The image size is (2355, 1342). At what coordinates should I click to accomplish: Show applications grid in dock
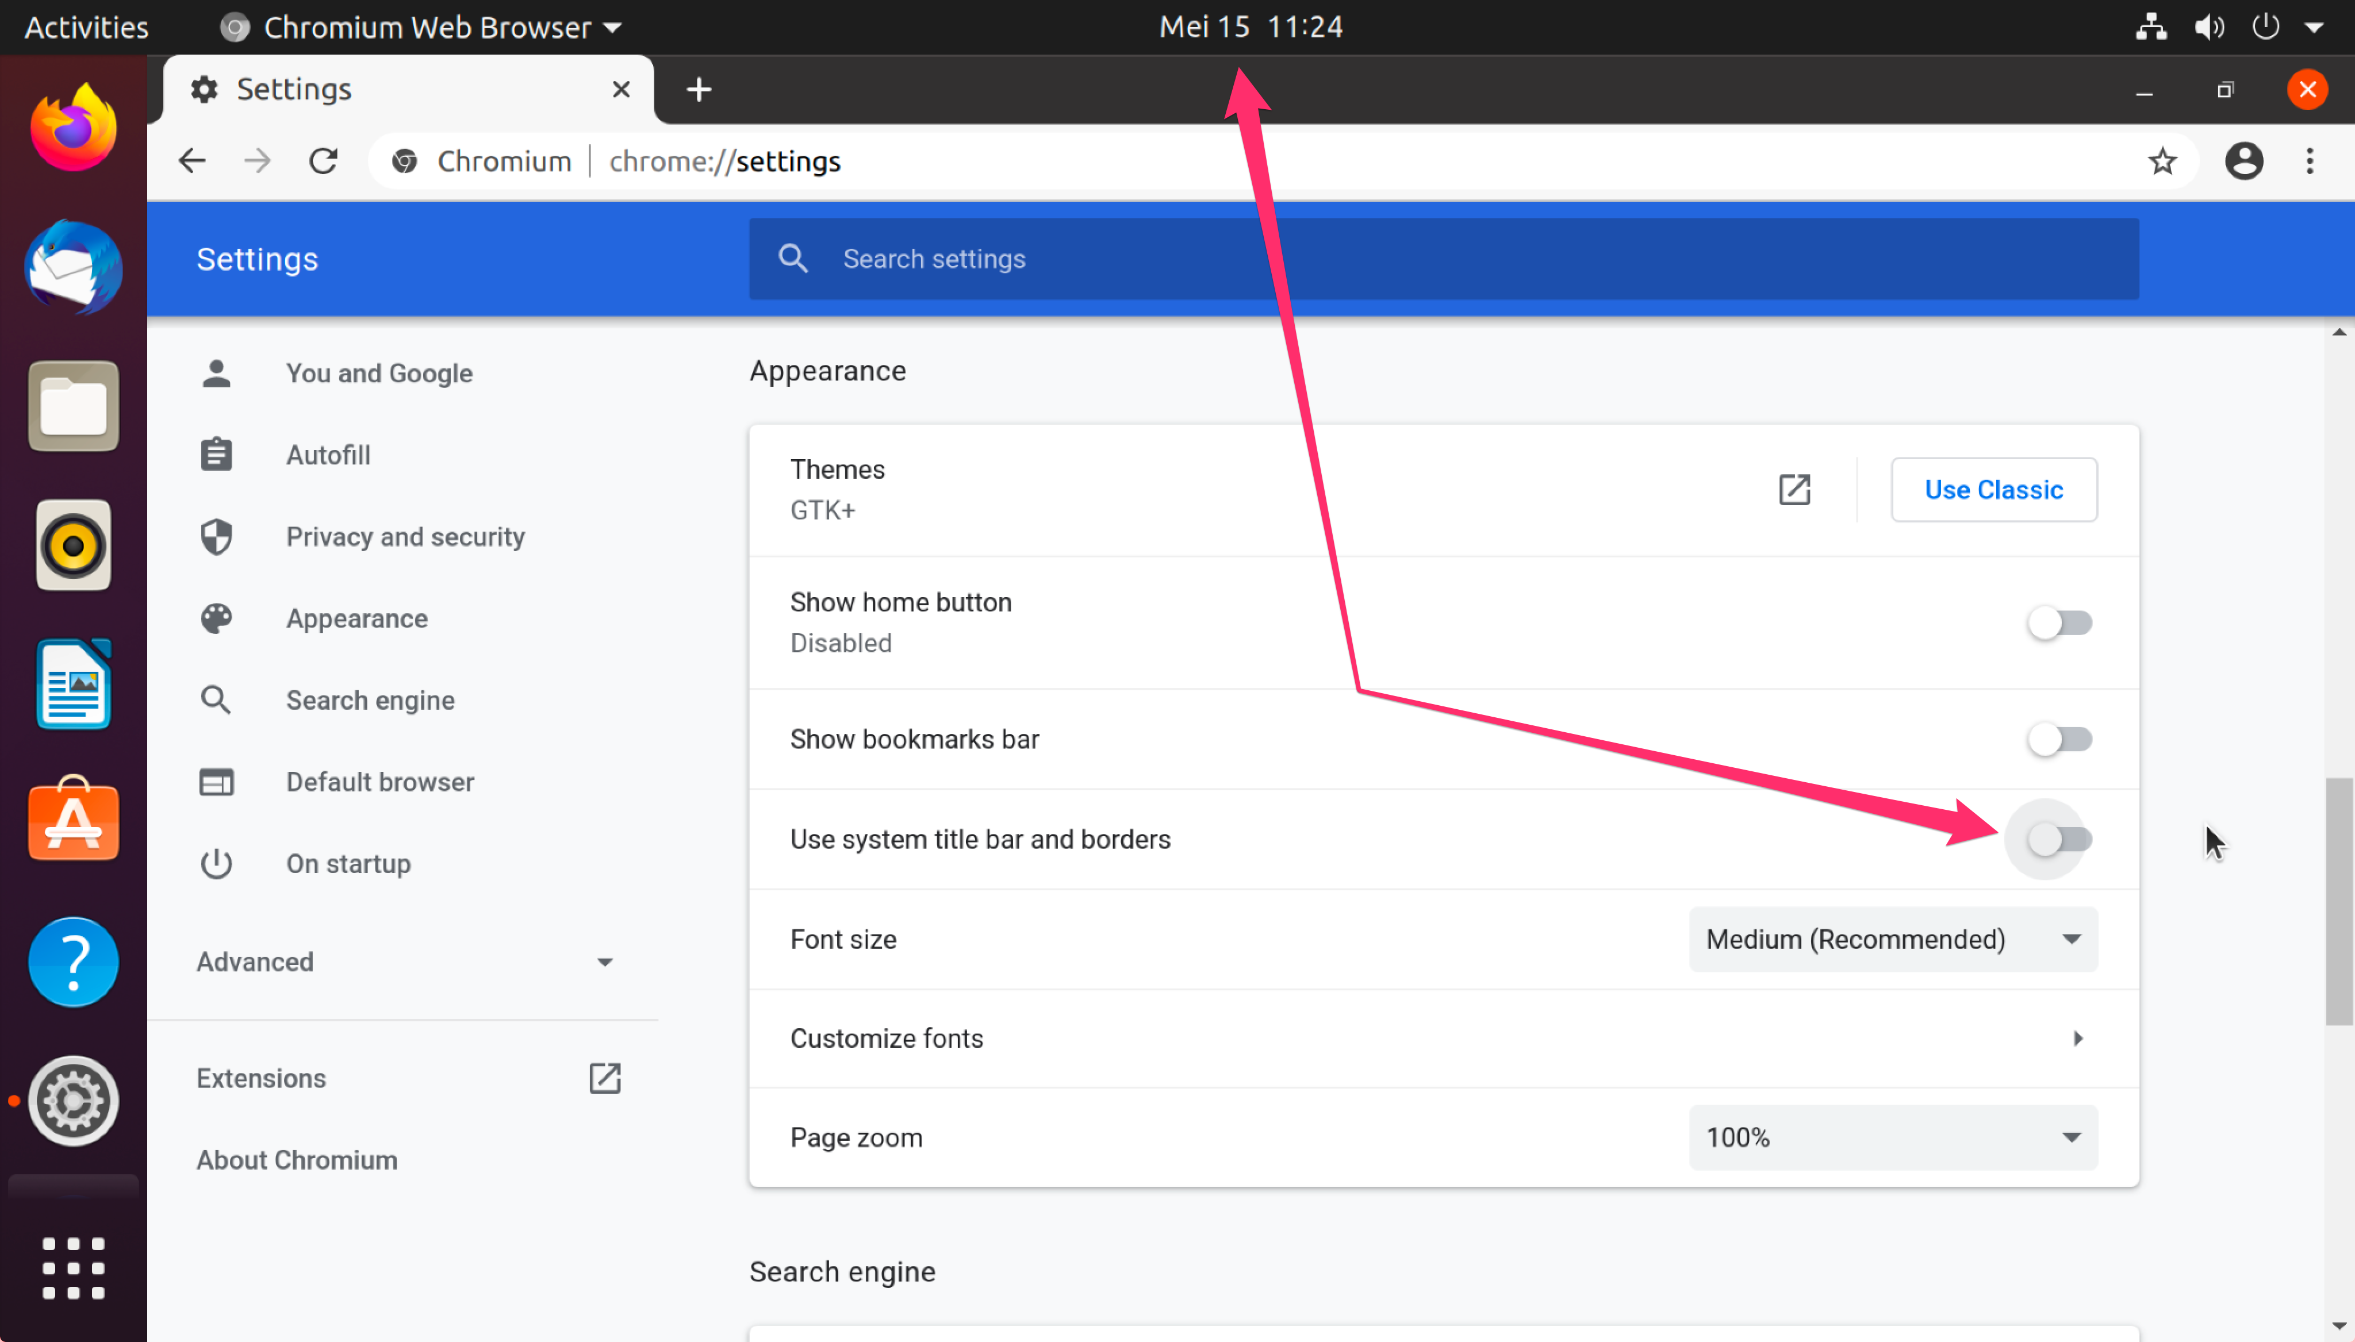click(x=73, y=1269)
